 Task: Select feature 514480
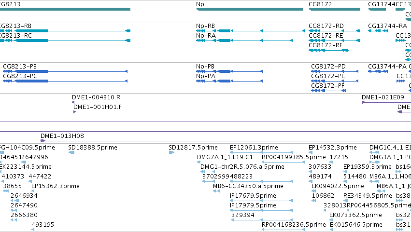pos(345,181)
